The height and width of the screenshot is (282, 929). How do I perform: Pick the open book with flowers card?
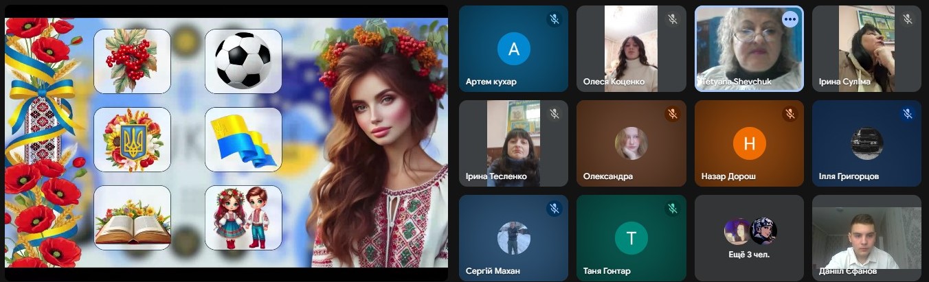click(132, 218)
